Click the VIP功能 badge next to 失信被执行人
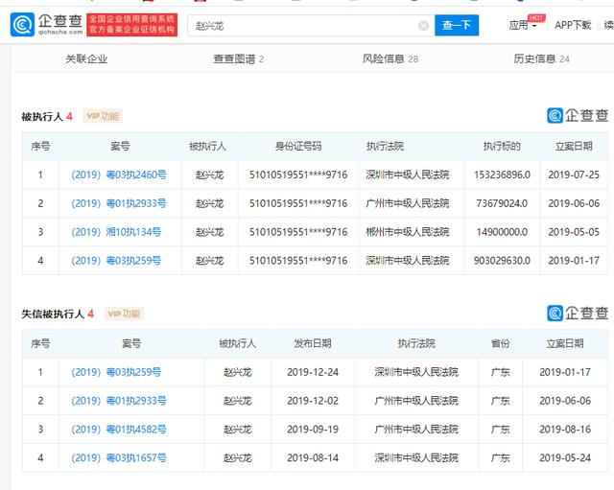The height and width of the screenshot is (490, 614). point(125,314)
